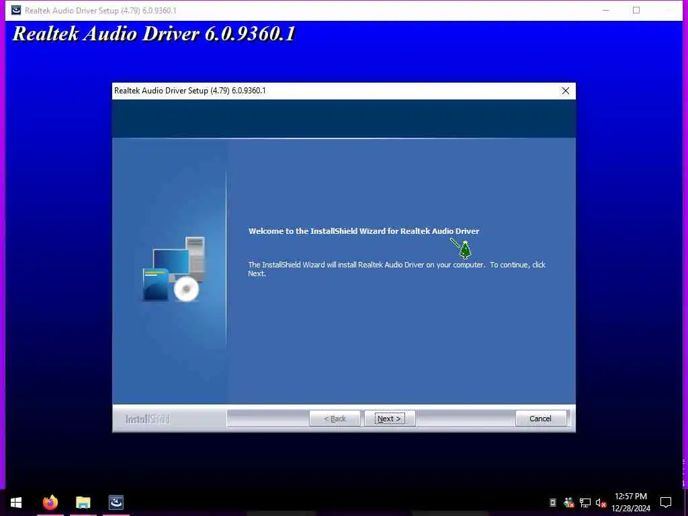Click the colorful tray icon beside the network icon
This screenshot has height=516, width=688.
click(x=569, y=503)
